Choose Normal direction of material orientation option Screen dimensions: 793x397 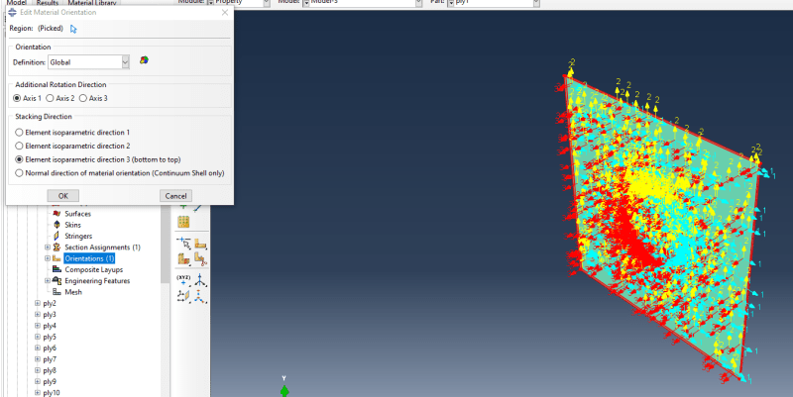point(19,173)
